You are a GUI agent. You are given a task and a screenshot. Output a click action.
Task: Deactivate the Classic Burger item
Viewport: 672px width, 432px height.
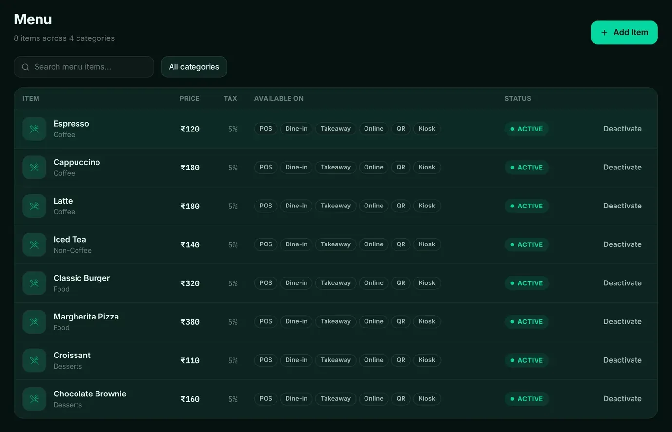coord(622,283)
